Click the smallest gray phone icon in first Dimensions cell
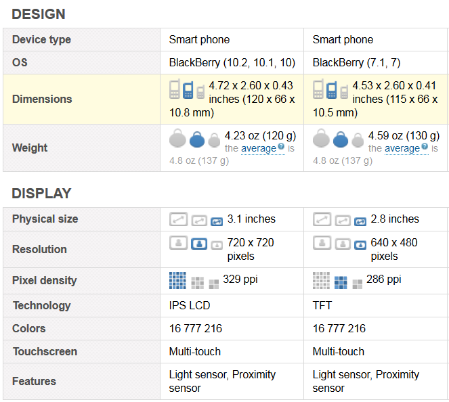The height and width of the screenshot is (402, 449). click(x=200, y=92)
